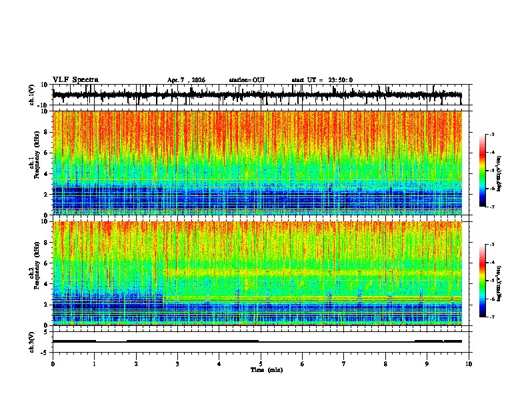The width and height of the screenshot is (528, 408).
Task: Click the "Time (min)" axis label
Action: click(267, 370)
